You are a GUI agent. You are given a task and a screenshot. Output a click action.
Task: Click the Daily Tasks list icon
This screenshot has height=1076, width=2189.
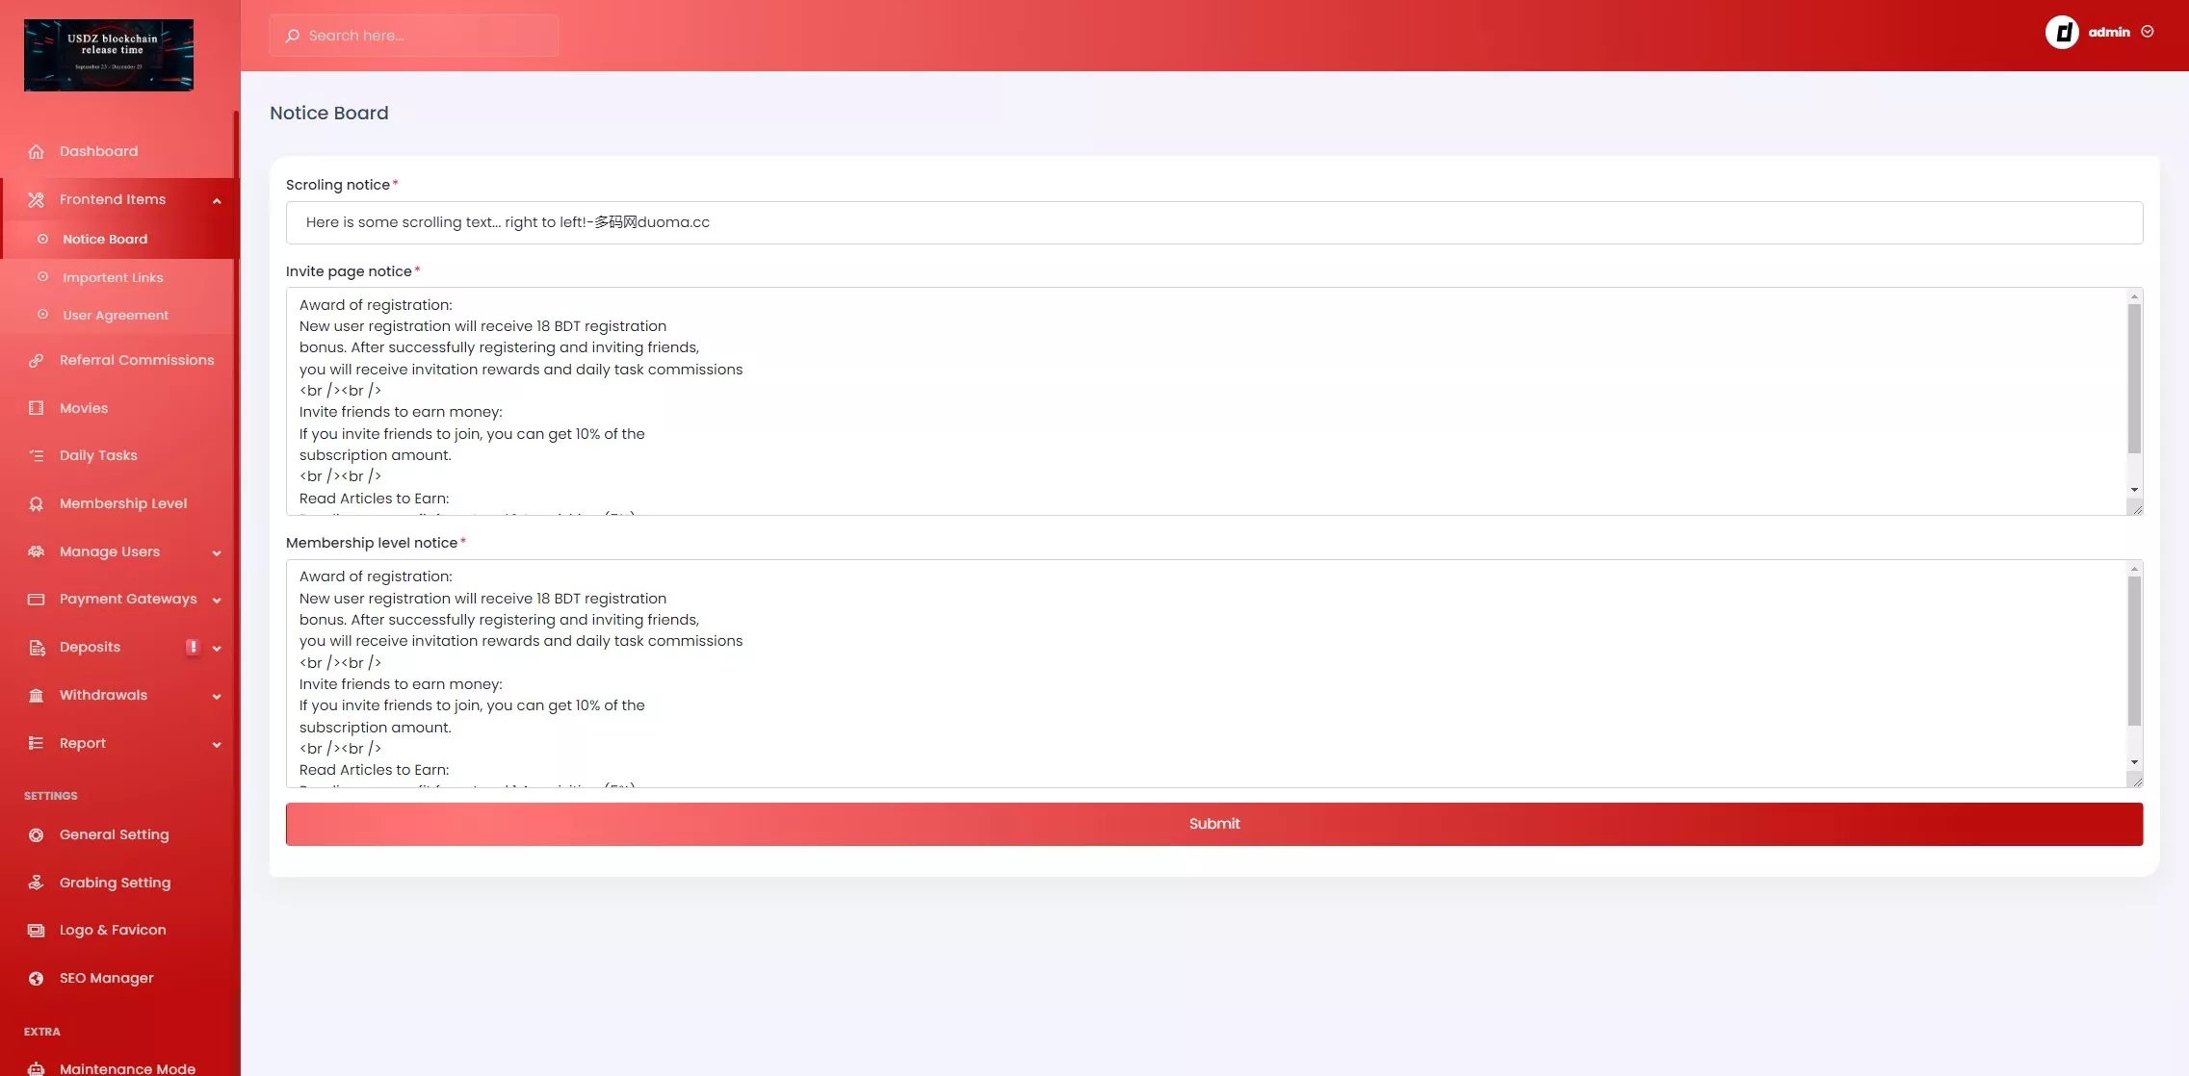(37, 455)
